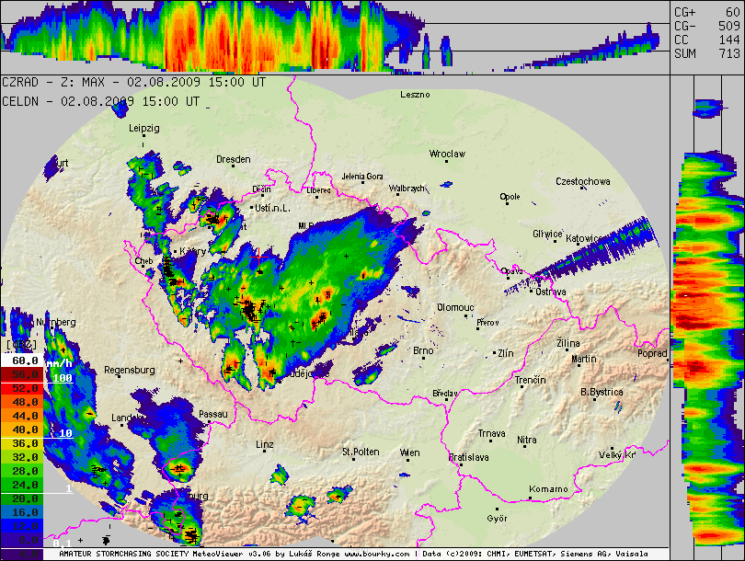Click the Bratislava city label
Viewport: 745px width, 561px height.
coord(468,457)
